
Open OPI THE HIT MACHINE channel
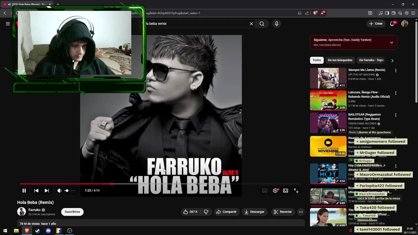point(362,75)
